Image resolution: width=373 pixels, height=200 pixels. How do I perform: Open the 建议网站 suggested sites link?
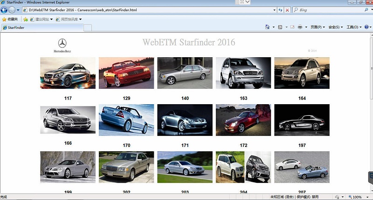click(41, 19)
